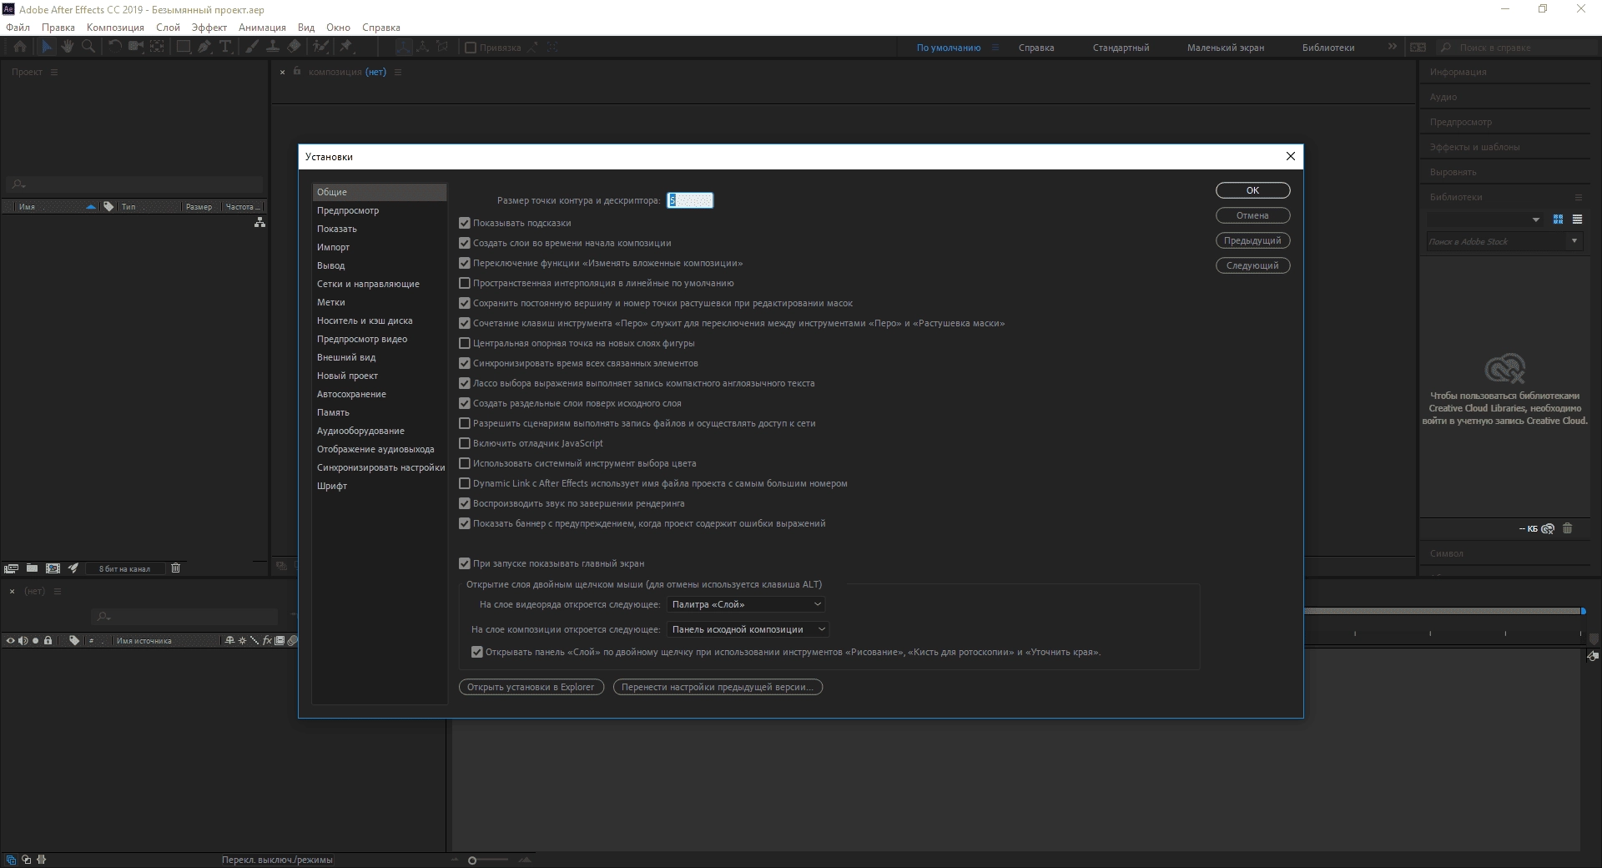Select the Clone Stamp tool
Screen dimensions: 1602x868
point(273,47)
